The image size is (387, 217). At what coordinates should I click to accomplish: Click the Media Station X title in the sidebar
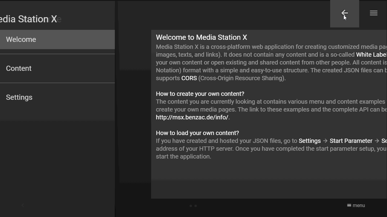coord(28,19)
